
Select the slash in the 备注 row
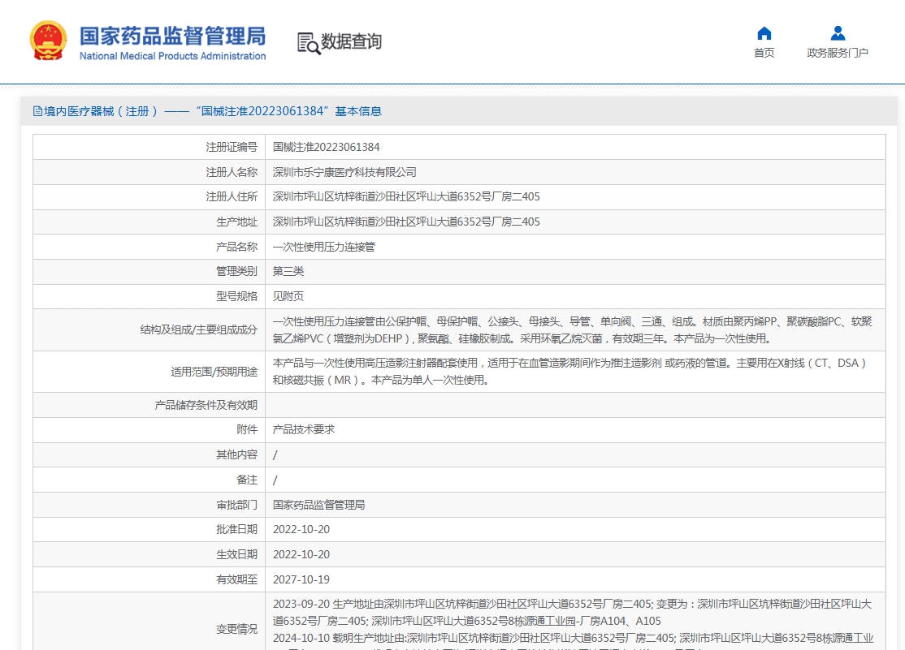pyautogui.click(x=275, y=480)
